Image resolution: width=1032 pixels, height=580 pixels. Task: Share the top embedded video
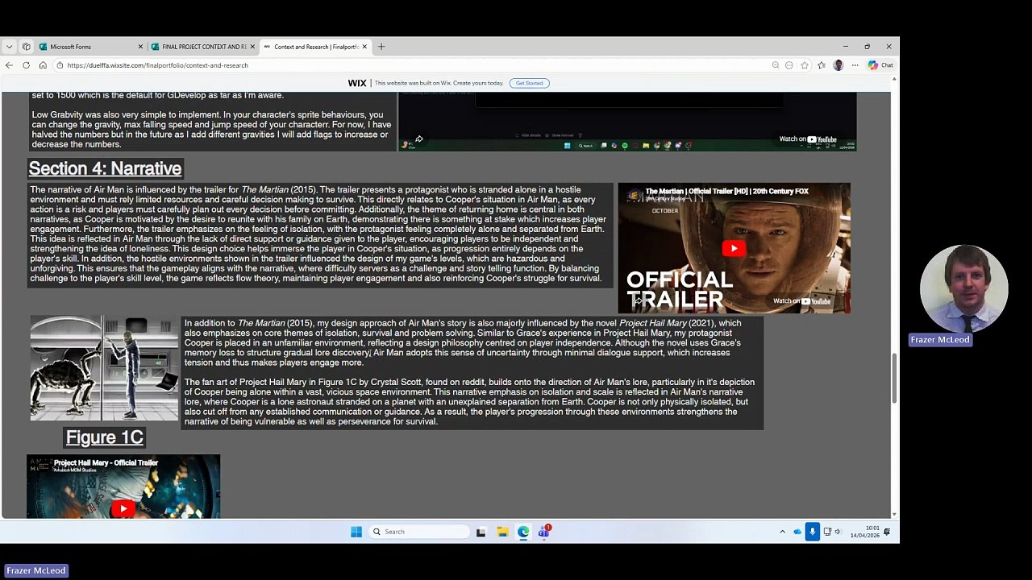[418, 139]
